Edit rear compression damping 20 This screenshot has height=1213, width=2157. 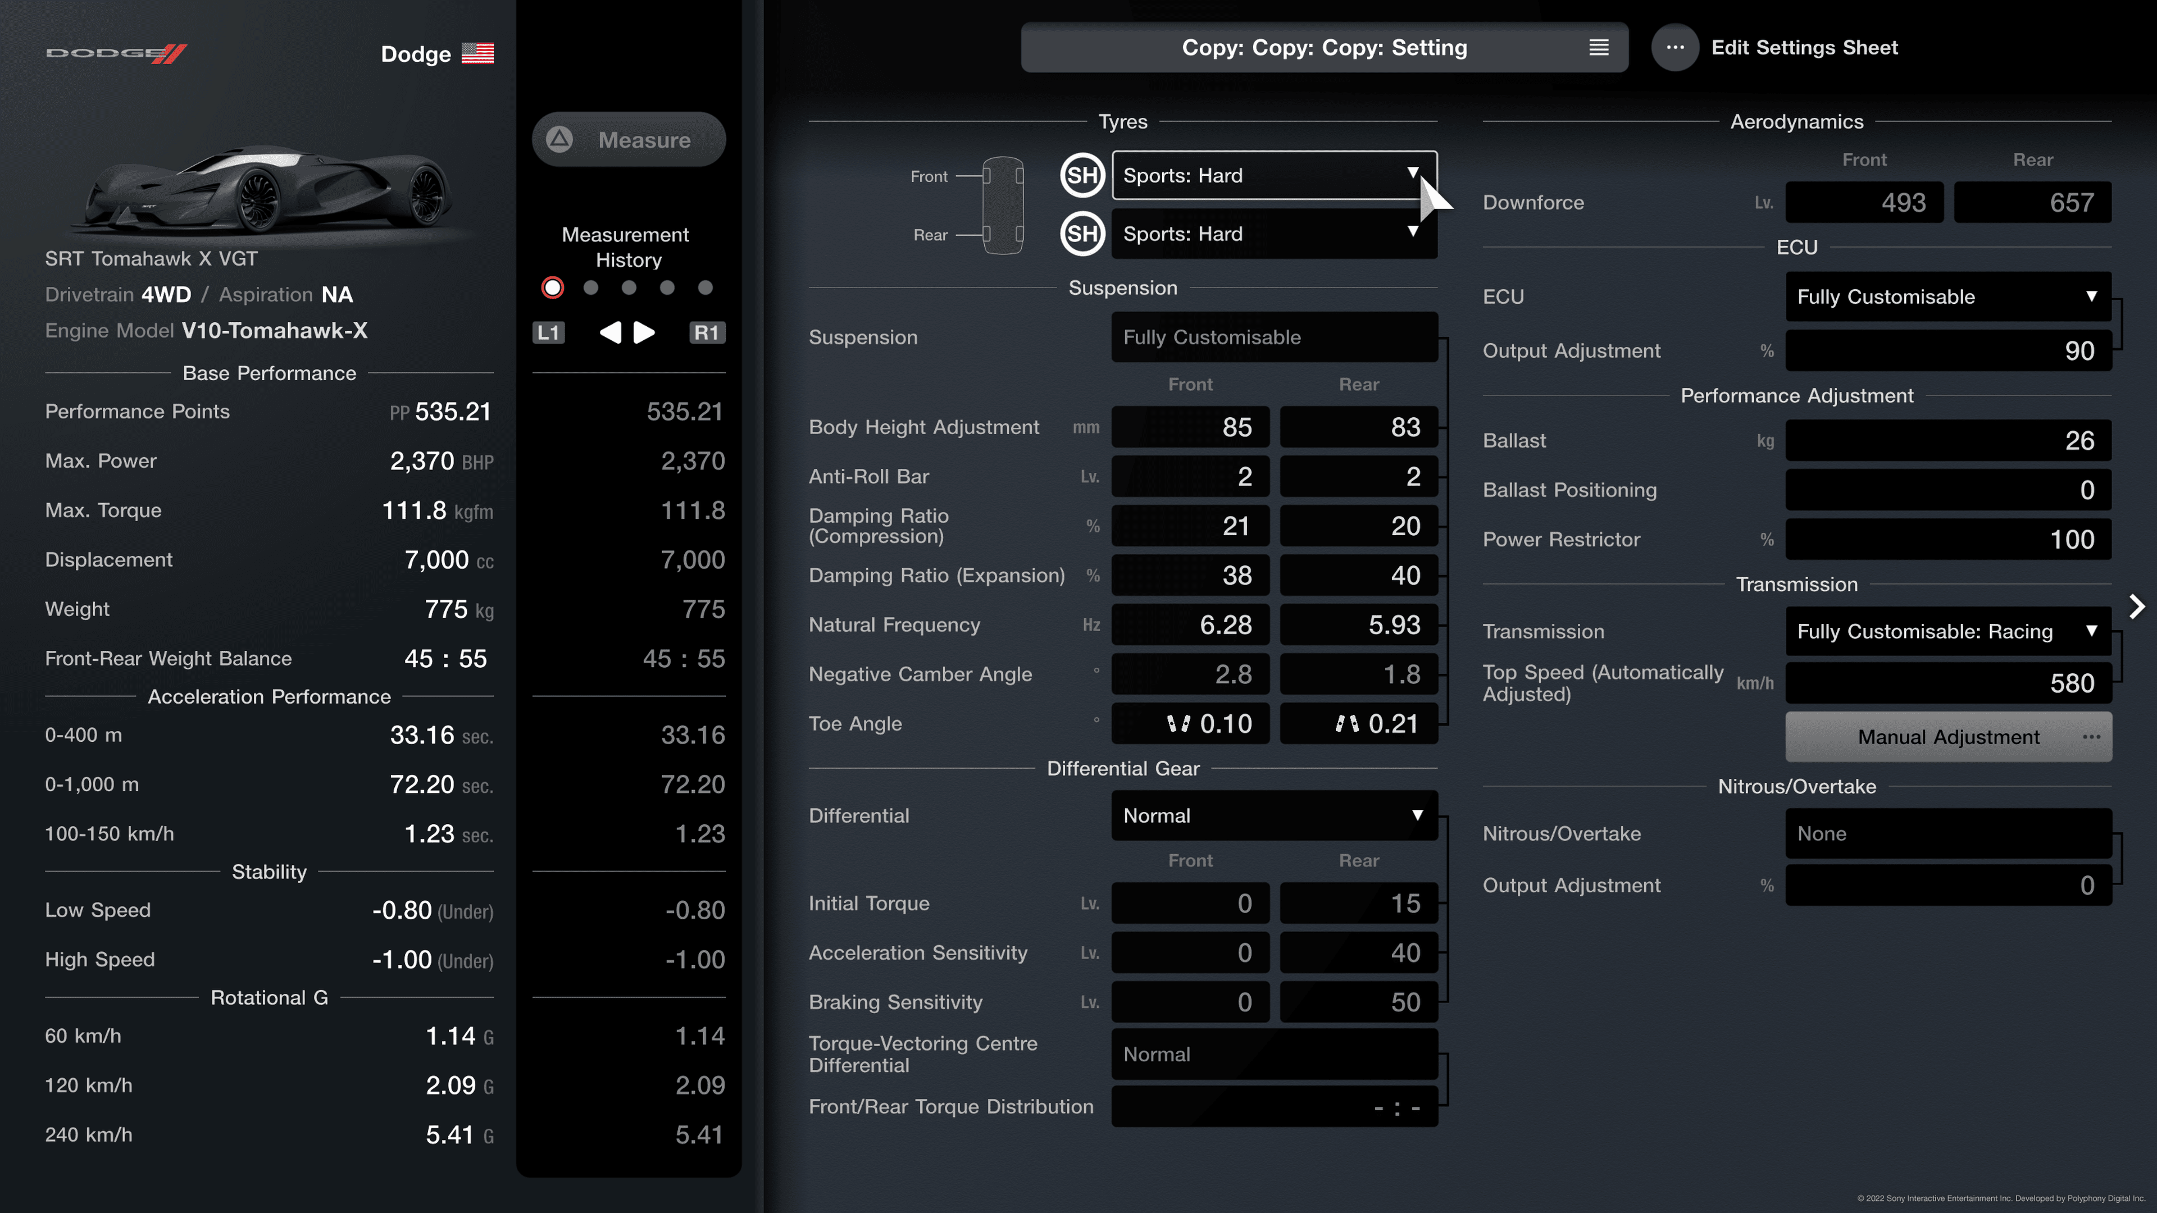point(1358,526)
